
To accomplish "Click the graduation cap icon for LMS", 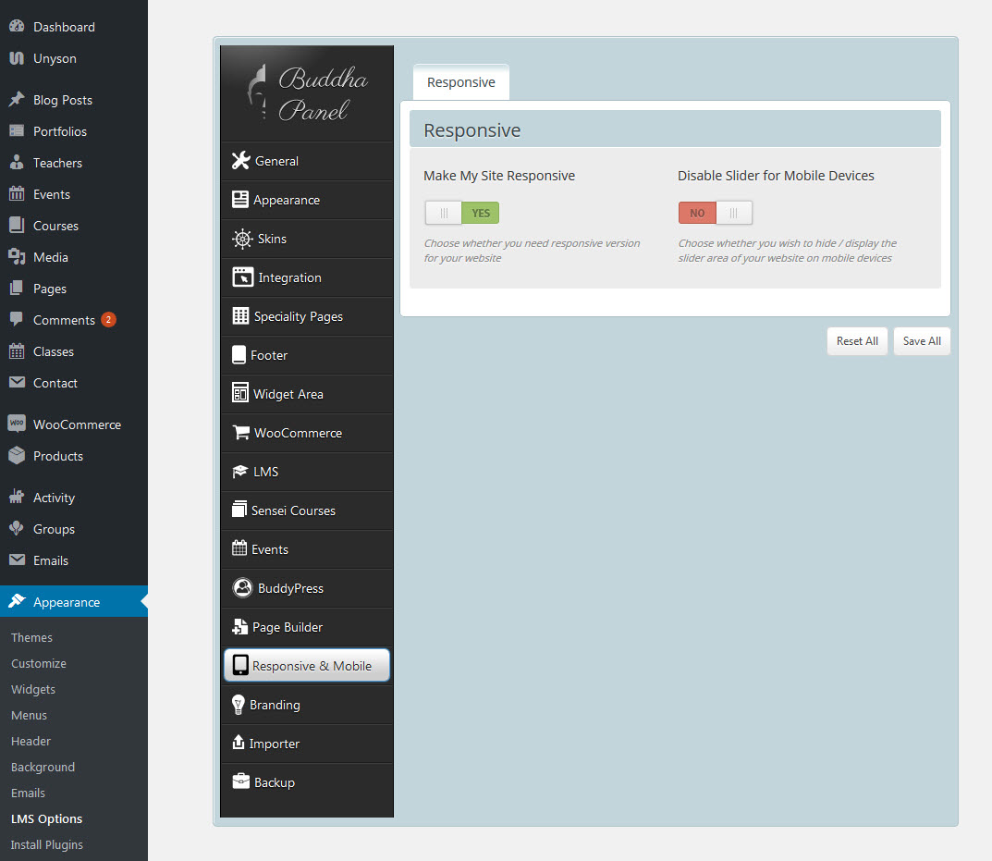I will point(239,472).
